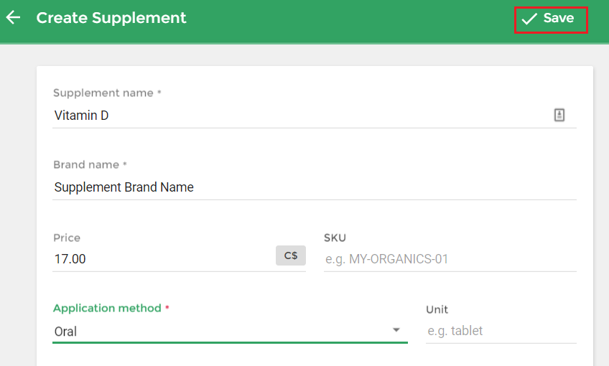
Task: Click the Supplement name label
Action: tap(103, 93)
